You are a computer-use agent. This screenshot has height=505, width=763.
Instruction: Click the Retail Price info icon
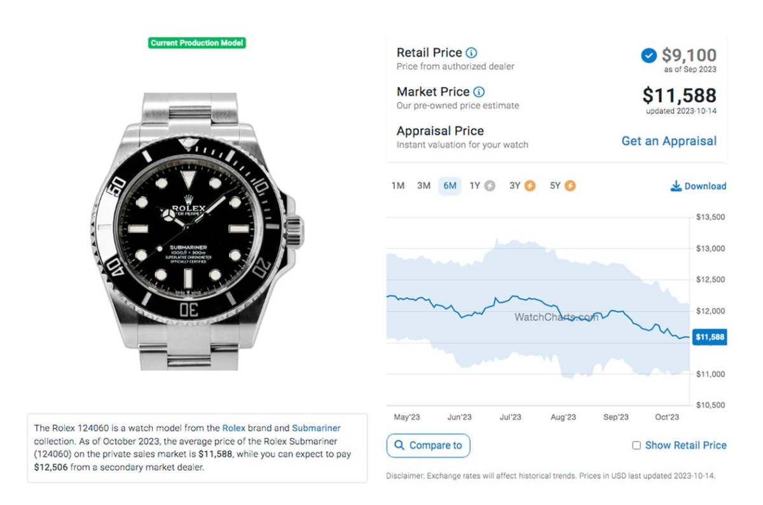[x=471, y=53]
